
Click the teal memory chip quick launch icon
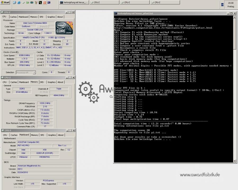point(32,3)
